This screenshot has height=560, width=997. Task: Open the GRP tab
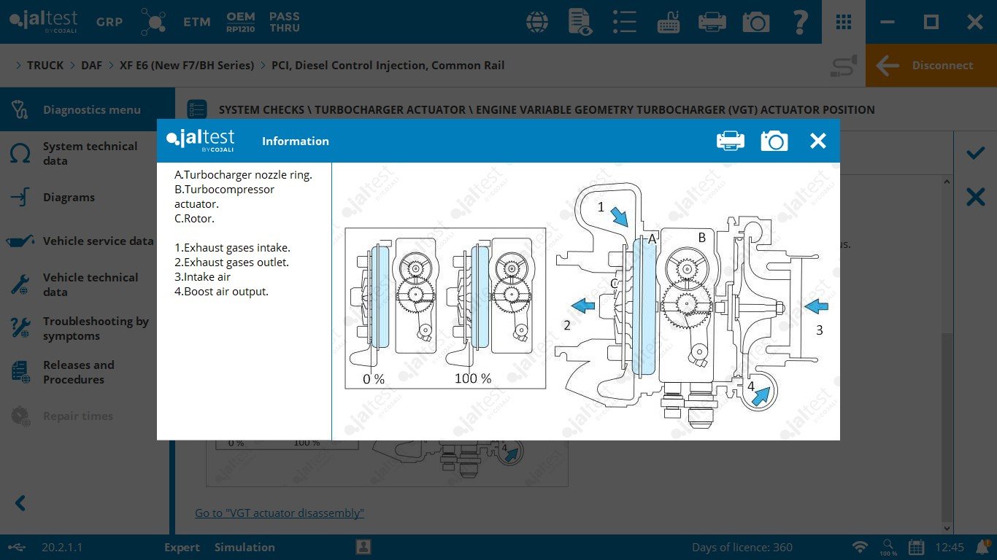(x=109, y=22)
